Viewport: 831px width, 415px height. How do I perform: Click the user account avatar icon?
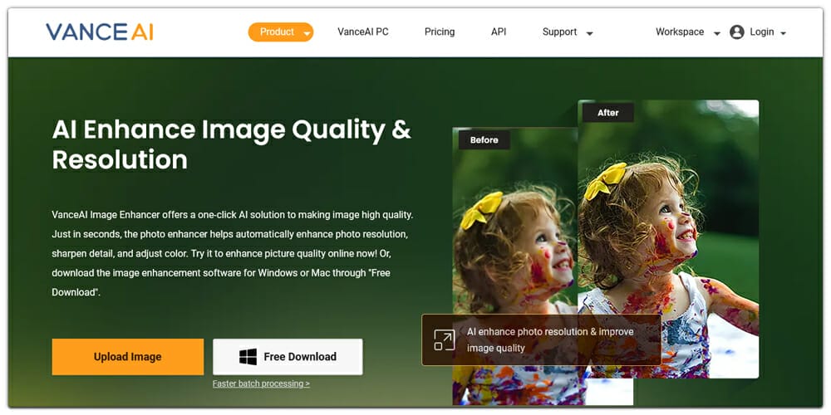[x=736, y=32]
